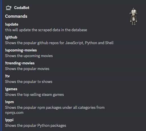Click the popular github repos description
The height and width of the screenshot is (131, 146).
pyautogui.click(x=59, y=43)
